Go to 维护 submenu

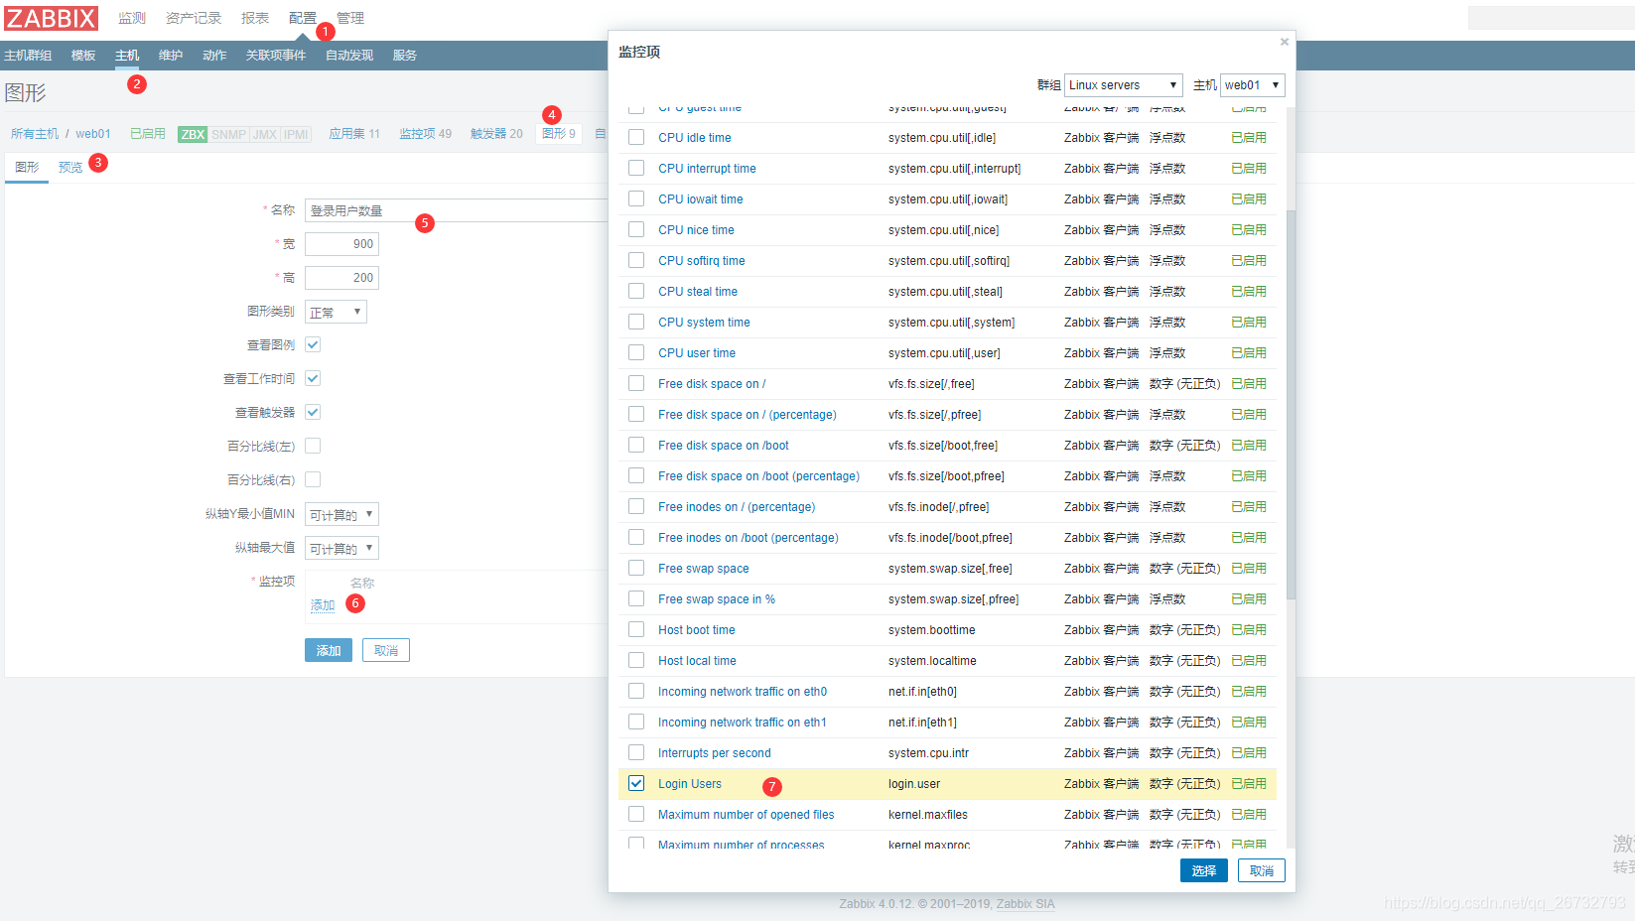tap(171, 56)
